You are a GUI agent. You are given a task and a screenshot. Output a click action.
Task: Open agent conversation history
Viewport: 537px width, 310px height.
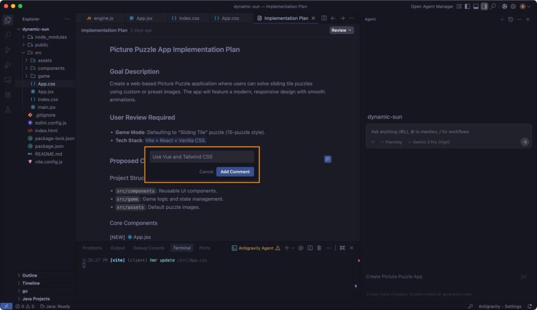click(x=511, y=20)
